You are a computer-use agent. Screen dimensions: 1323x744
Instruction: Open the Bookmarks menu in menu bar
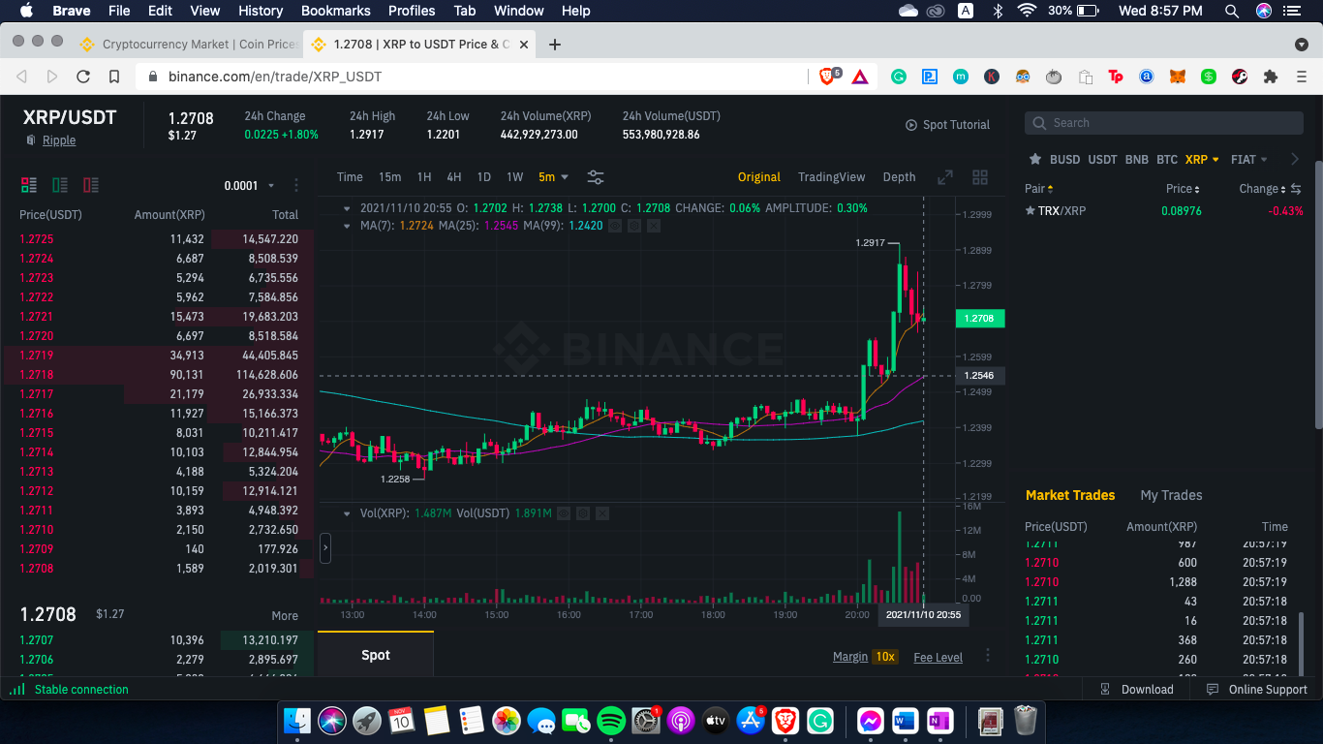pyautogui.click(x=336, y=11)
